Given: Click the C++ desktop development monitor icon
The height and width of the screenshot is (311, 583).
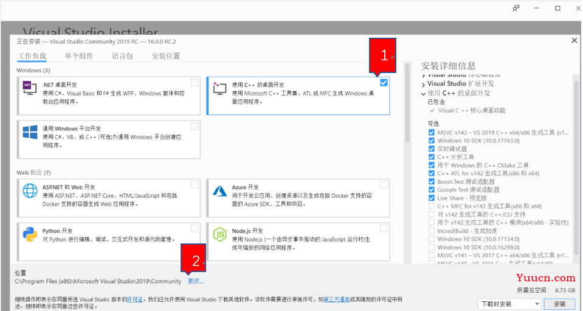Looking at the screenshot, I should click(219, 88).
